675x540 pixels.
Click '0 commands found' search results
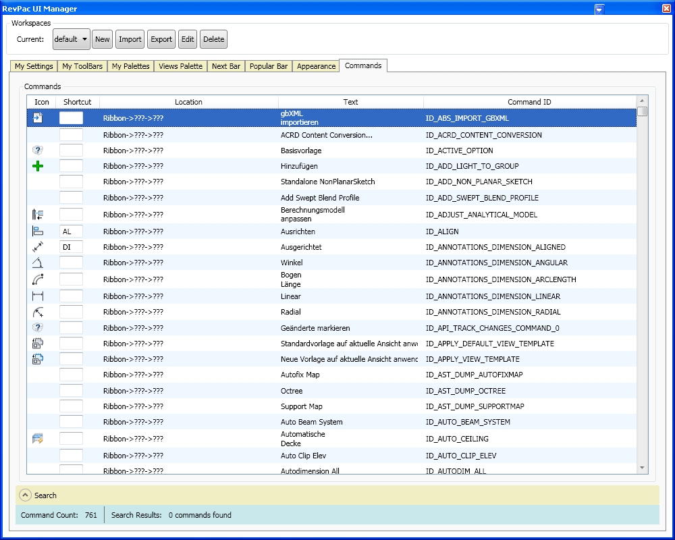[x=200, y=515]
